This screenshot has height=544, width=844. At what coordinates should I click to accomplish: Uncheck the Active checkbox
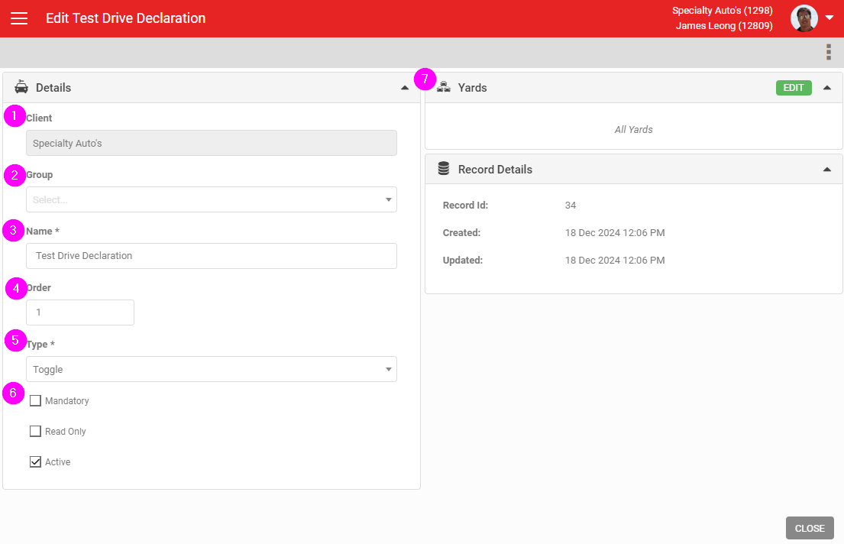(36, 462)
